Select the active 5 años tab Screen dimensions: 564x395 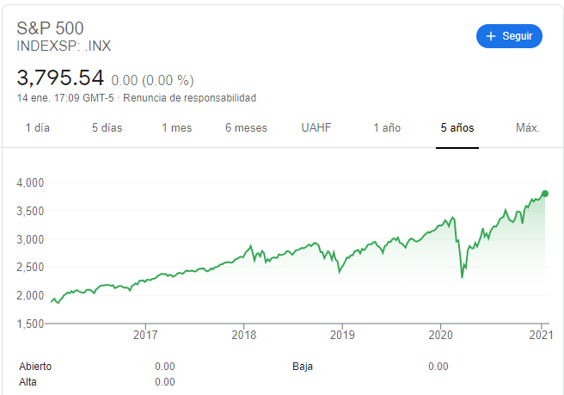click(x=457, y=128)
